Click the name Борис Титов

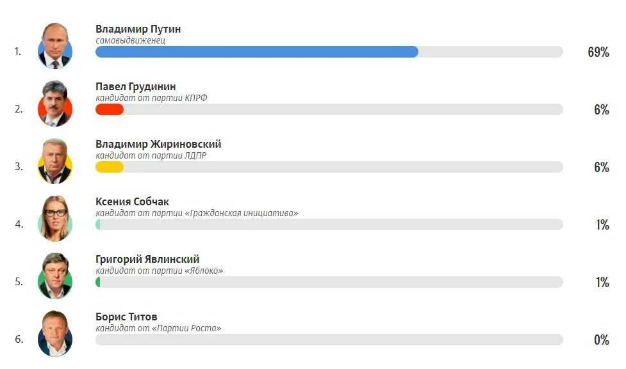coord(126,317)
